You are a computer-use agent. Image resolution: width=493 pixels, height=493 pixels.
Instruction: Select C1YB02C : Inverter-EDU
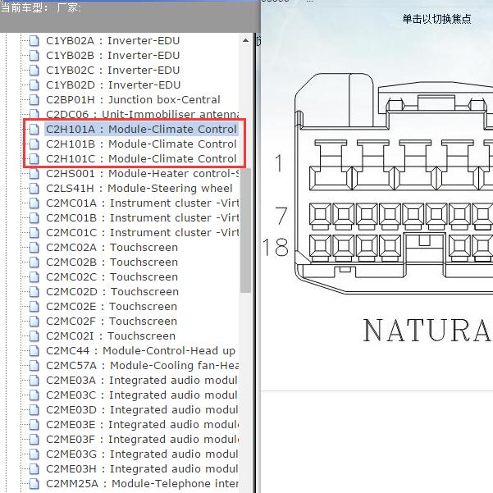(x=113, y=71)
